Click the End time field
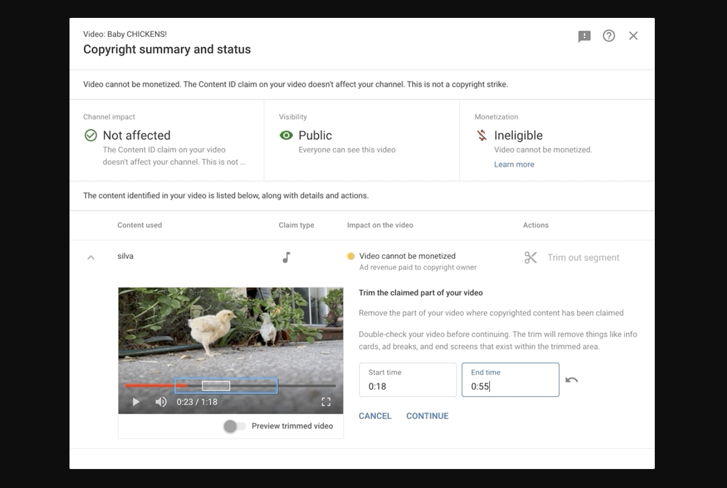The image size is (727, 488). tap(510, 380)
